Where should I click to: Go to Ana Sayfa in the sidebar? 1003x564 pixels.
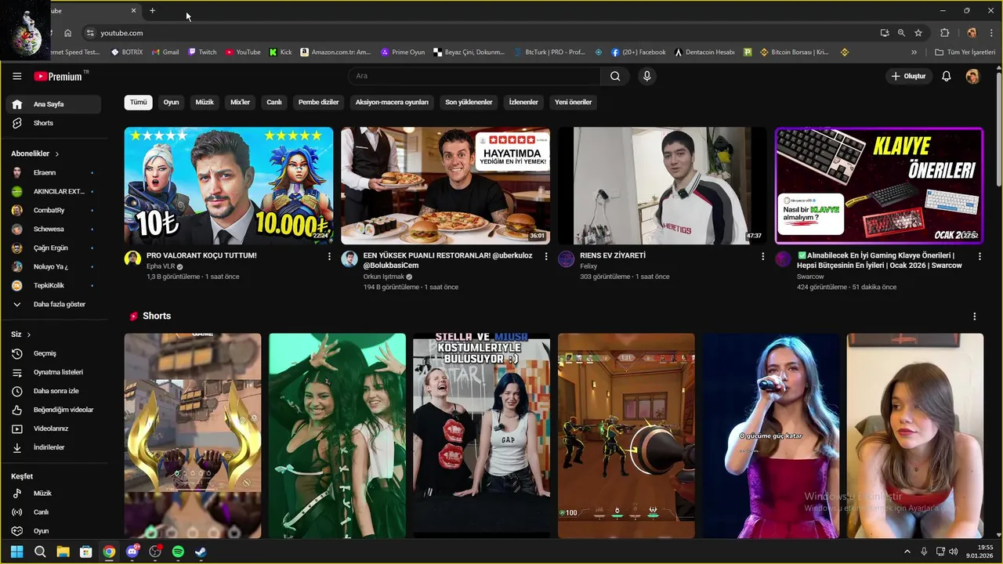pyautogui.click(x=53, y=104)
